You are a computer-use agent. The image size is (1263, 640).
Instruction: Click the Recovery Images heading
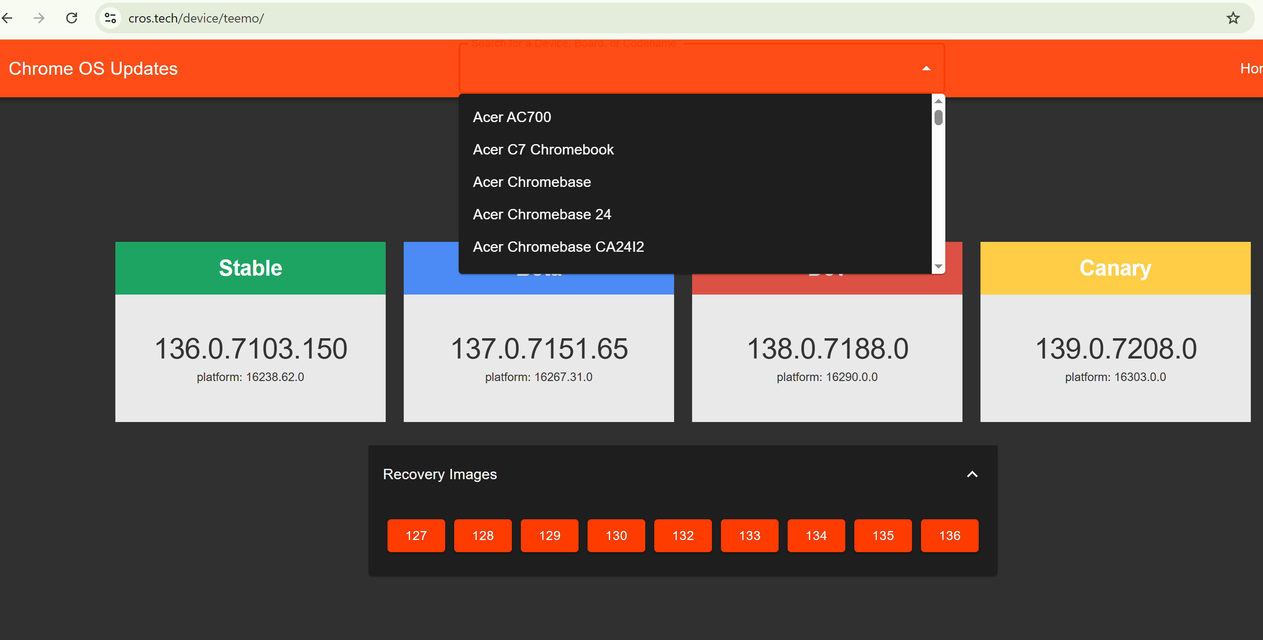[x=440, y=474]
